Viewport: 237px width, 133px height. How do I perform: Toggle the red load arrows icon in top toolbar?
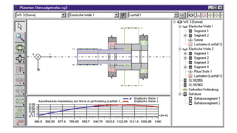(x=204, y=15)
